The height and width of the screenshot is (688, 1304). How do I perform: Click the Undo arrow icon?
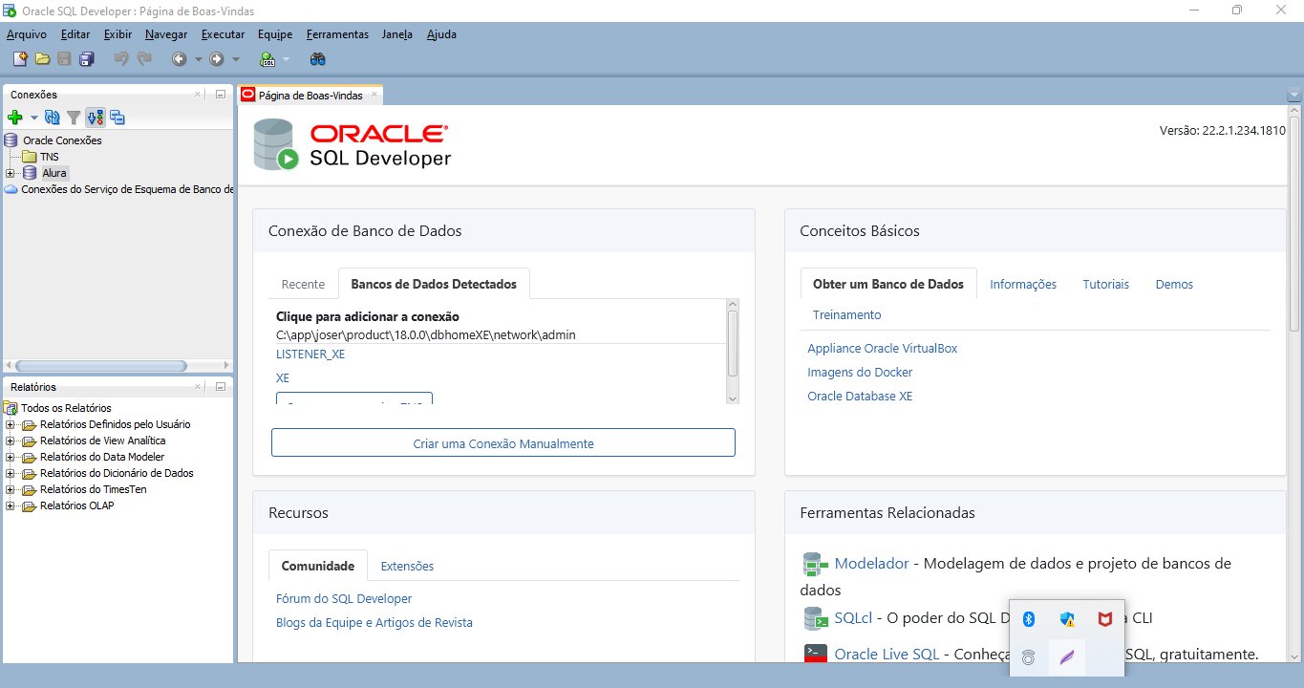click(121, 59)
